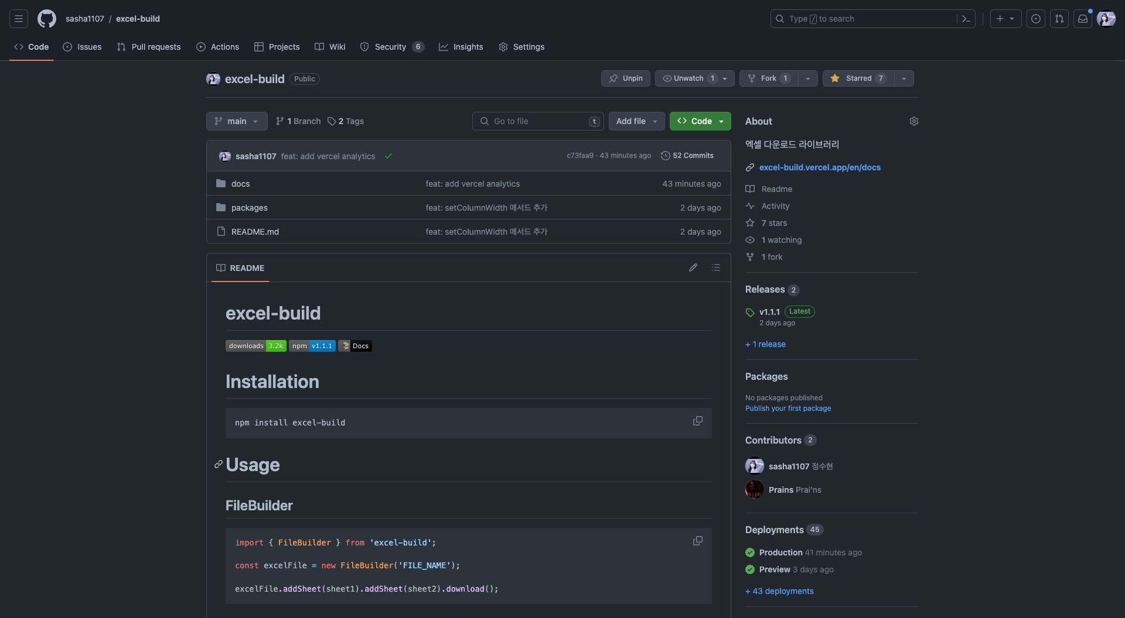The height and width of the screenshot is (618, 1125).
Task: Open README outline list icon
Action: [x=716, y=267]
